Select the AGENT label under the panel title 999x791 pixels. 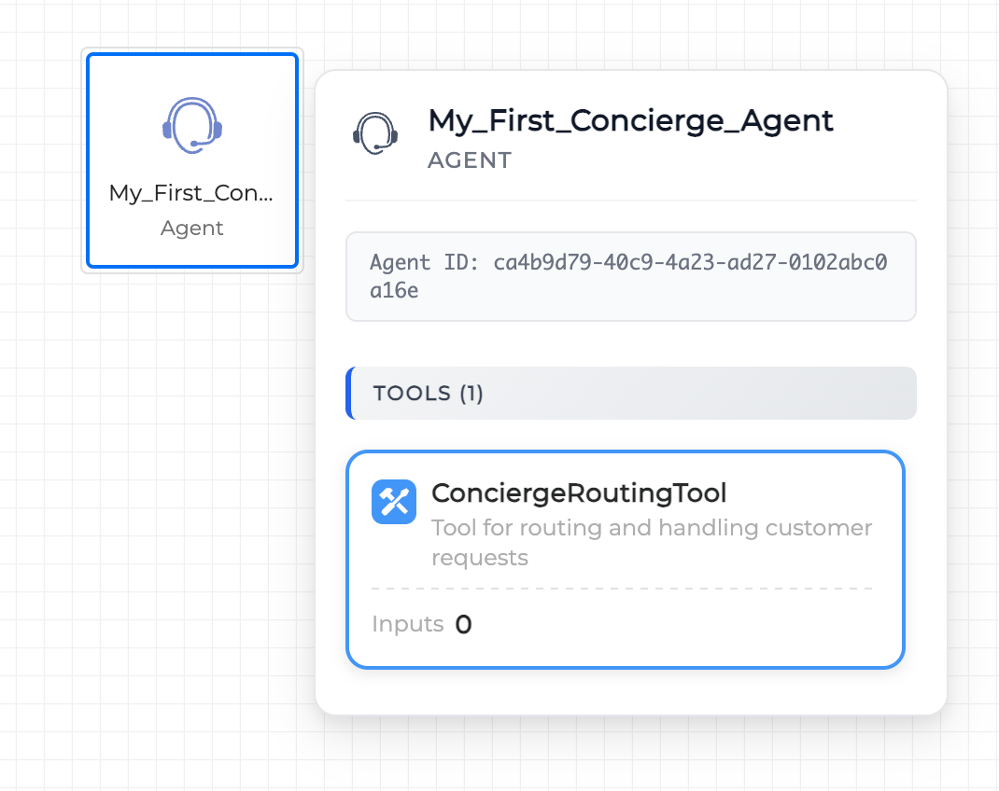[x=470, y=160]
